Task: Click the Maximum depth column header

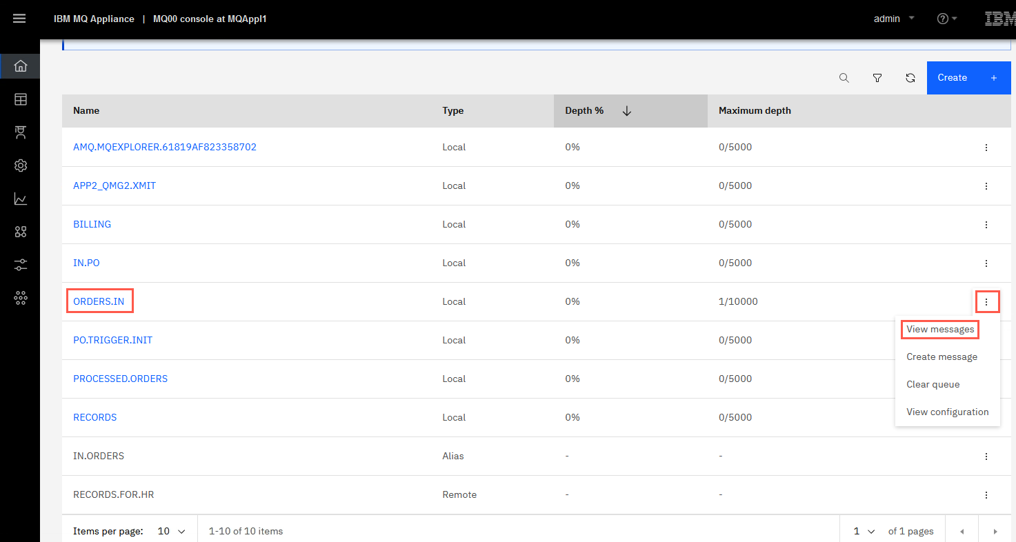Action: [x=755, y=111]
